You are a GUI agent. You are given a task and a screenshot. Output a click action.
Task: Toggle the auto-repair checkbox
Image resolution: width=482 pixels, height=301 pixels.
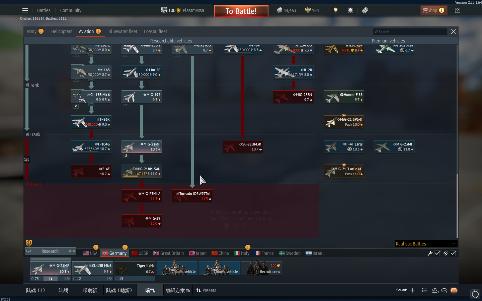[x=437, y=253]
